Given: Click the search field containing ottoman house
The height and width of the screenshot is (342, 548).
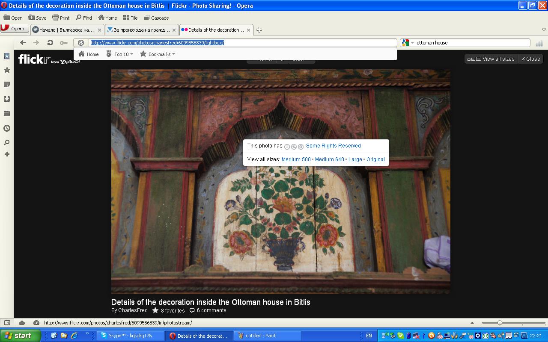Looking at the screenshot, I should tap(473, 43).
